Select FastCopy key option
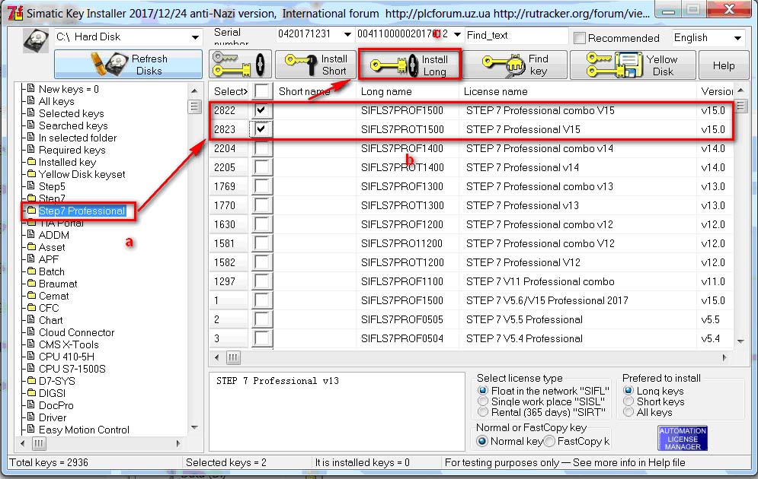758x479 pixels. [550, 441]
